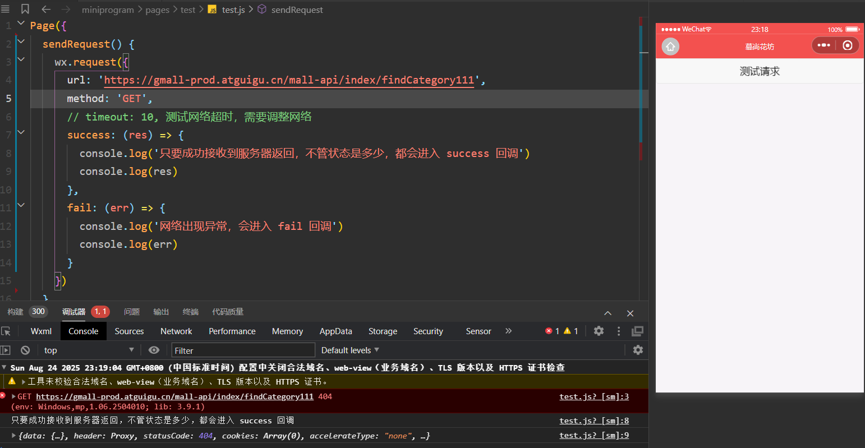This screenshot has height=448, width=865.
Task: Open the Network tab
Action: tap(176, 331)
